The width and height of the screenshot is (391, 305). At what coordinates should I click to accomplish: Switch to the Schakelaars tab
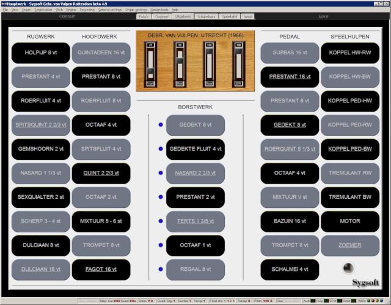203,16
